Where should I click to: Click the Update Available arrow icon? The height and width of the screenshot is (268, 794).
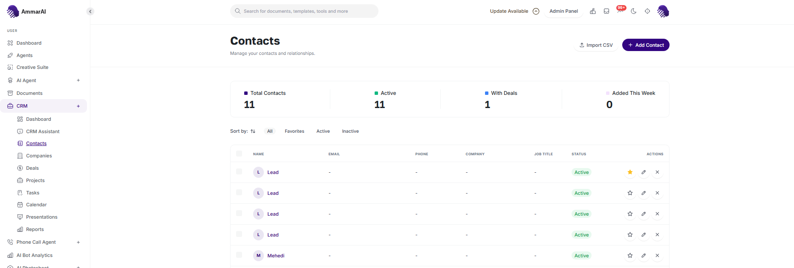[x=536, y=11]
